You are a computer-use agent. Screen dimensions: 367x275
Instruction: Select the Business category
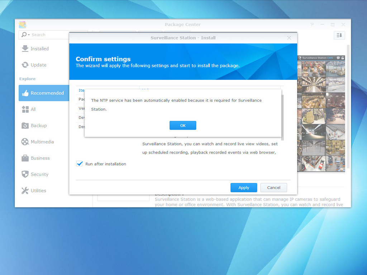(x=44, y=158)
